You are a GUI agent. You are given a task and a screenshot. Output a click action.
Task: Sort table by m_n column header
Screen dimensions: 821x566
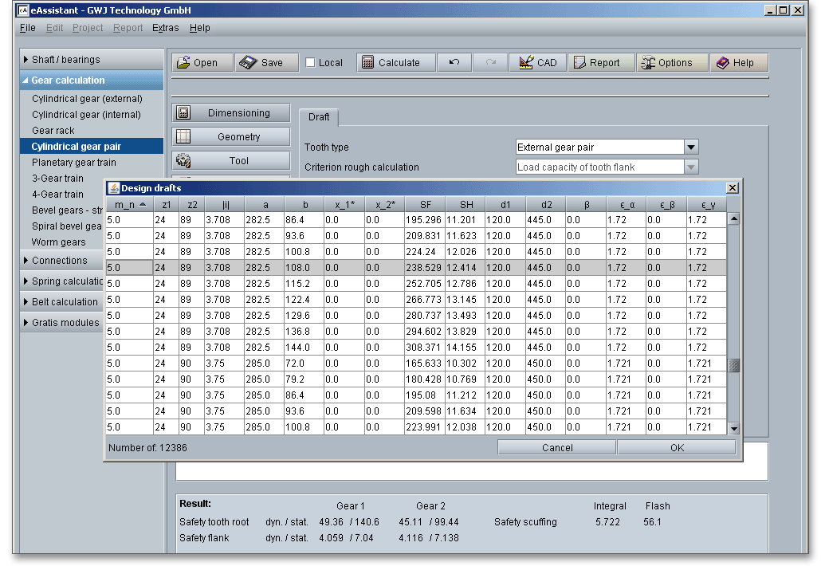(128, 205)
